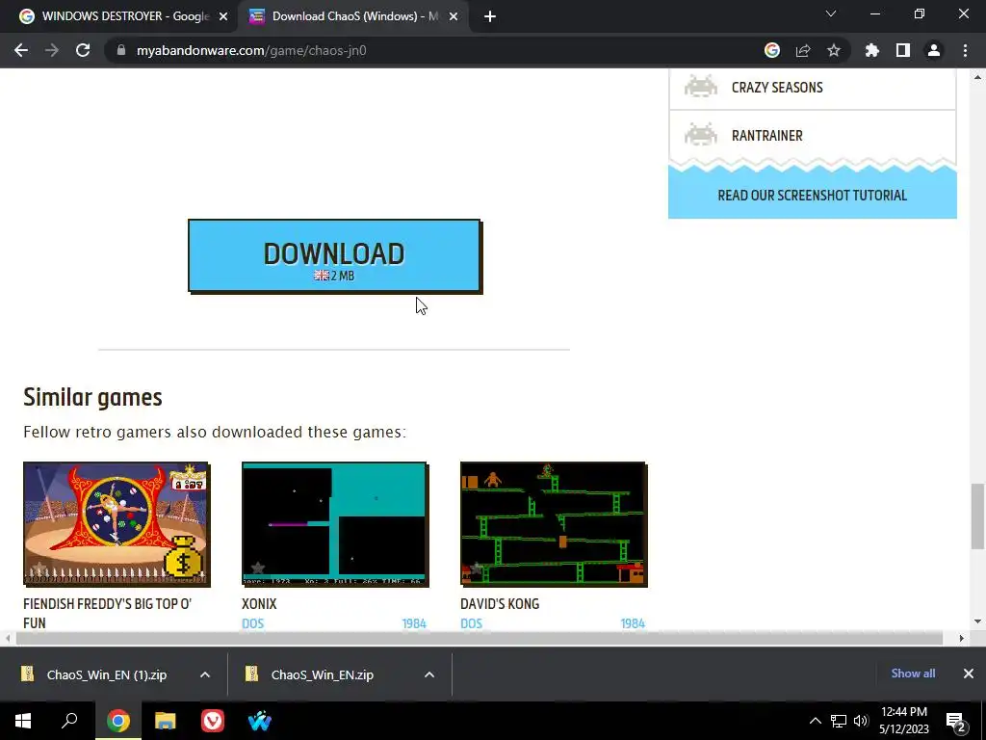Open the notification center icon

click(956, 722)
